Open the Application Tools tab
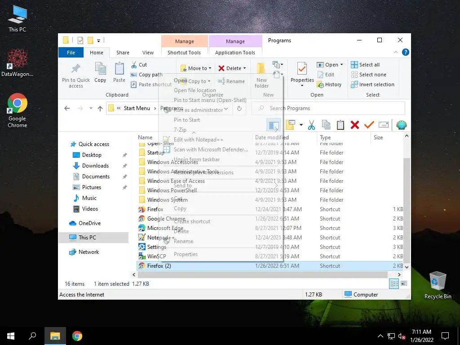Viewport: 460px width, 345px height. point(235,53)
